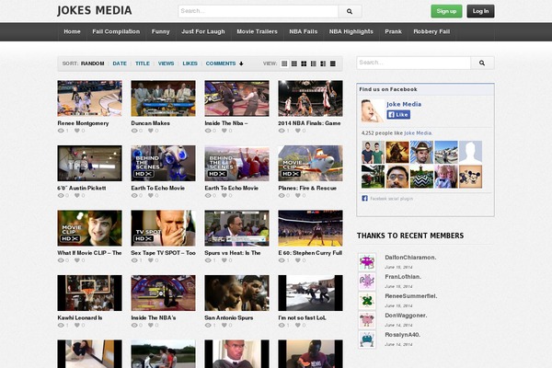Open the Movie Trailers category
Image resolution: width=552 pixels, height=368 pixels.
point(257,31)
